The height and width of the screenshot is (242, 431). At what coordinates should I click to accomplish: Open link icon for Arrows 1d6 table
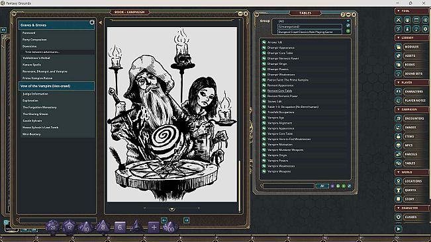[x=264, y=42]
